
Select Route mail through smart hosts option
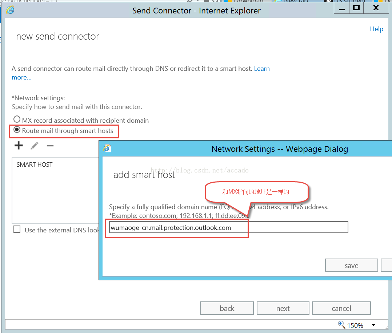(x=17, y=130)
